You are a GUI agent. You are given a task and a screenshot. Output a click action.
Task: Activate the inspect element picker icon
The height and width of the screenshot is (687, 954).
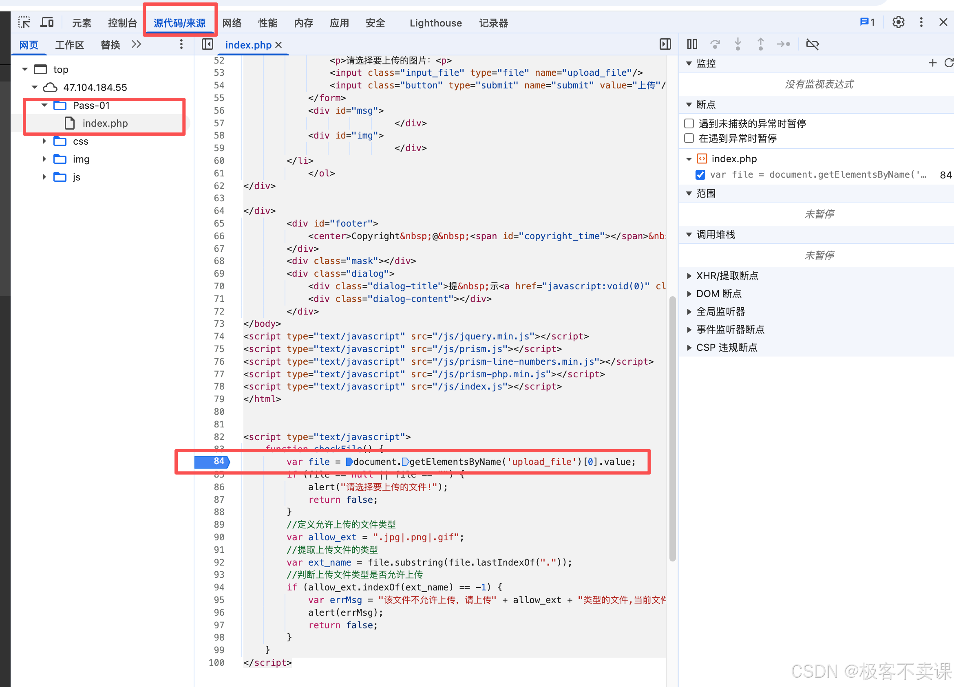(x=24, y=23)
